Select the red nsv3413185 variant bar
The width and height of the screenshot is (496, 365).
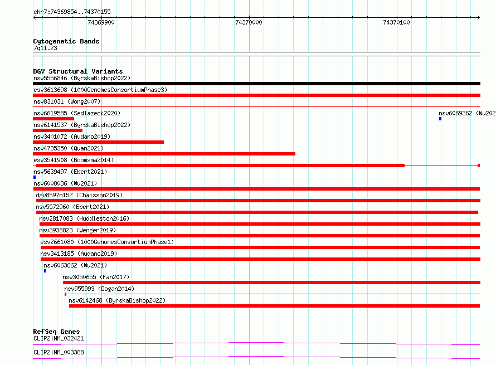260,259
